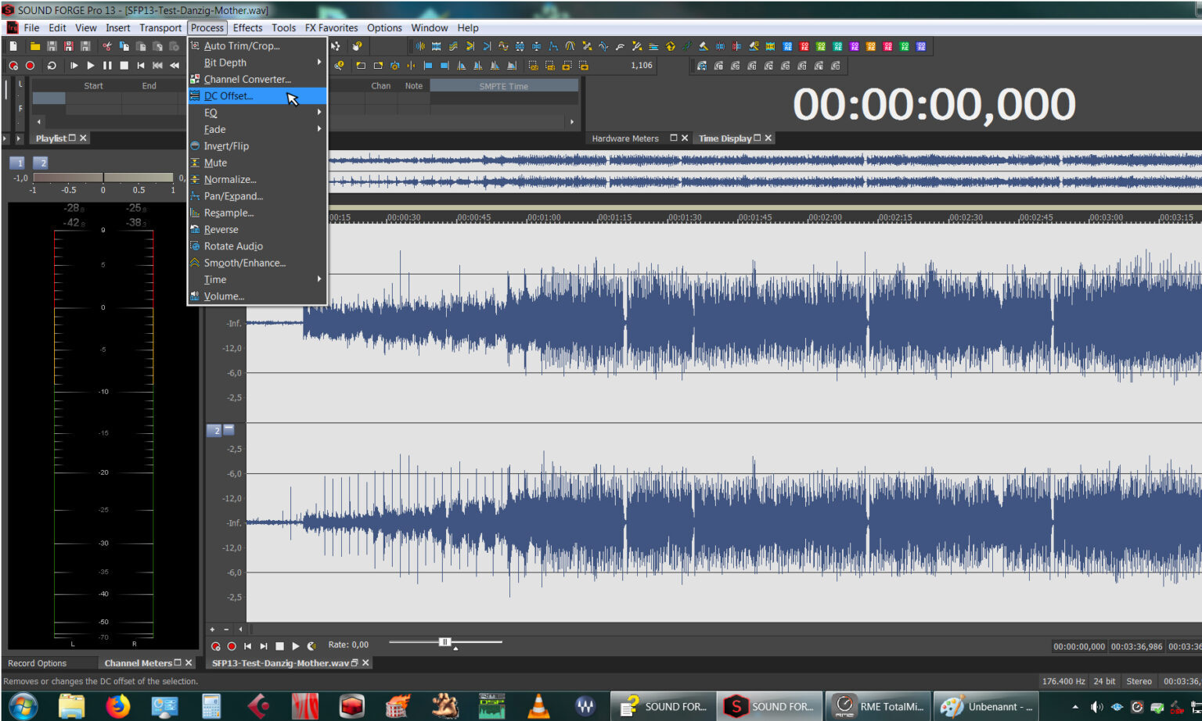
Task: Expand the EQ submenu
Action: 257,113
